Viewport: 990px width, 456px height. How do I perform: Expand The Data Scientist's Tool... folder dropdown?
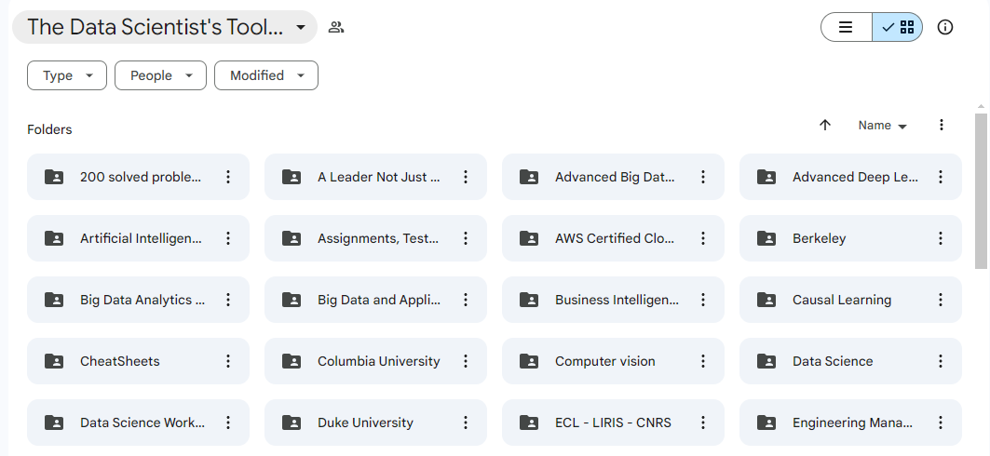pyautogui.click(x=165, y=27)
